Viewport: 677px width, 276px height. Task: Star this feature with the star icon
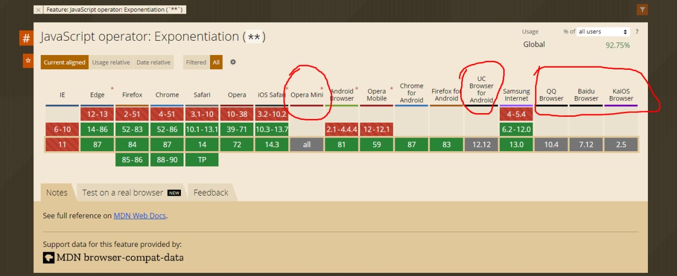[x=28, y=61]
